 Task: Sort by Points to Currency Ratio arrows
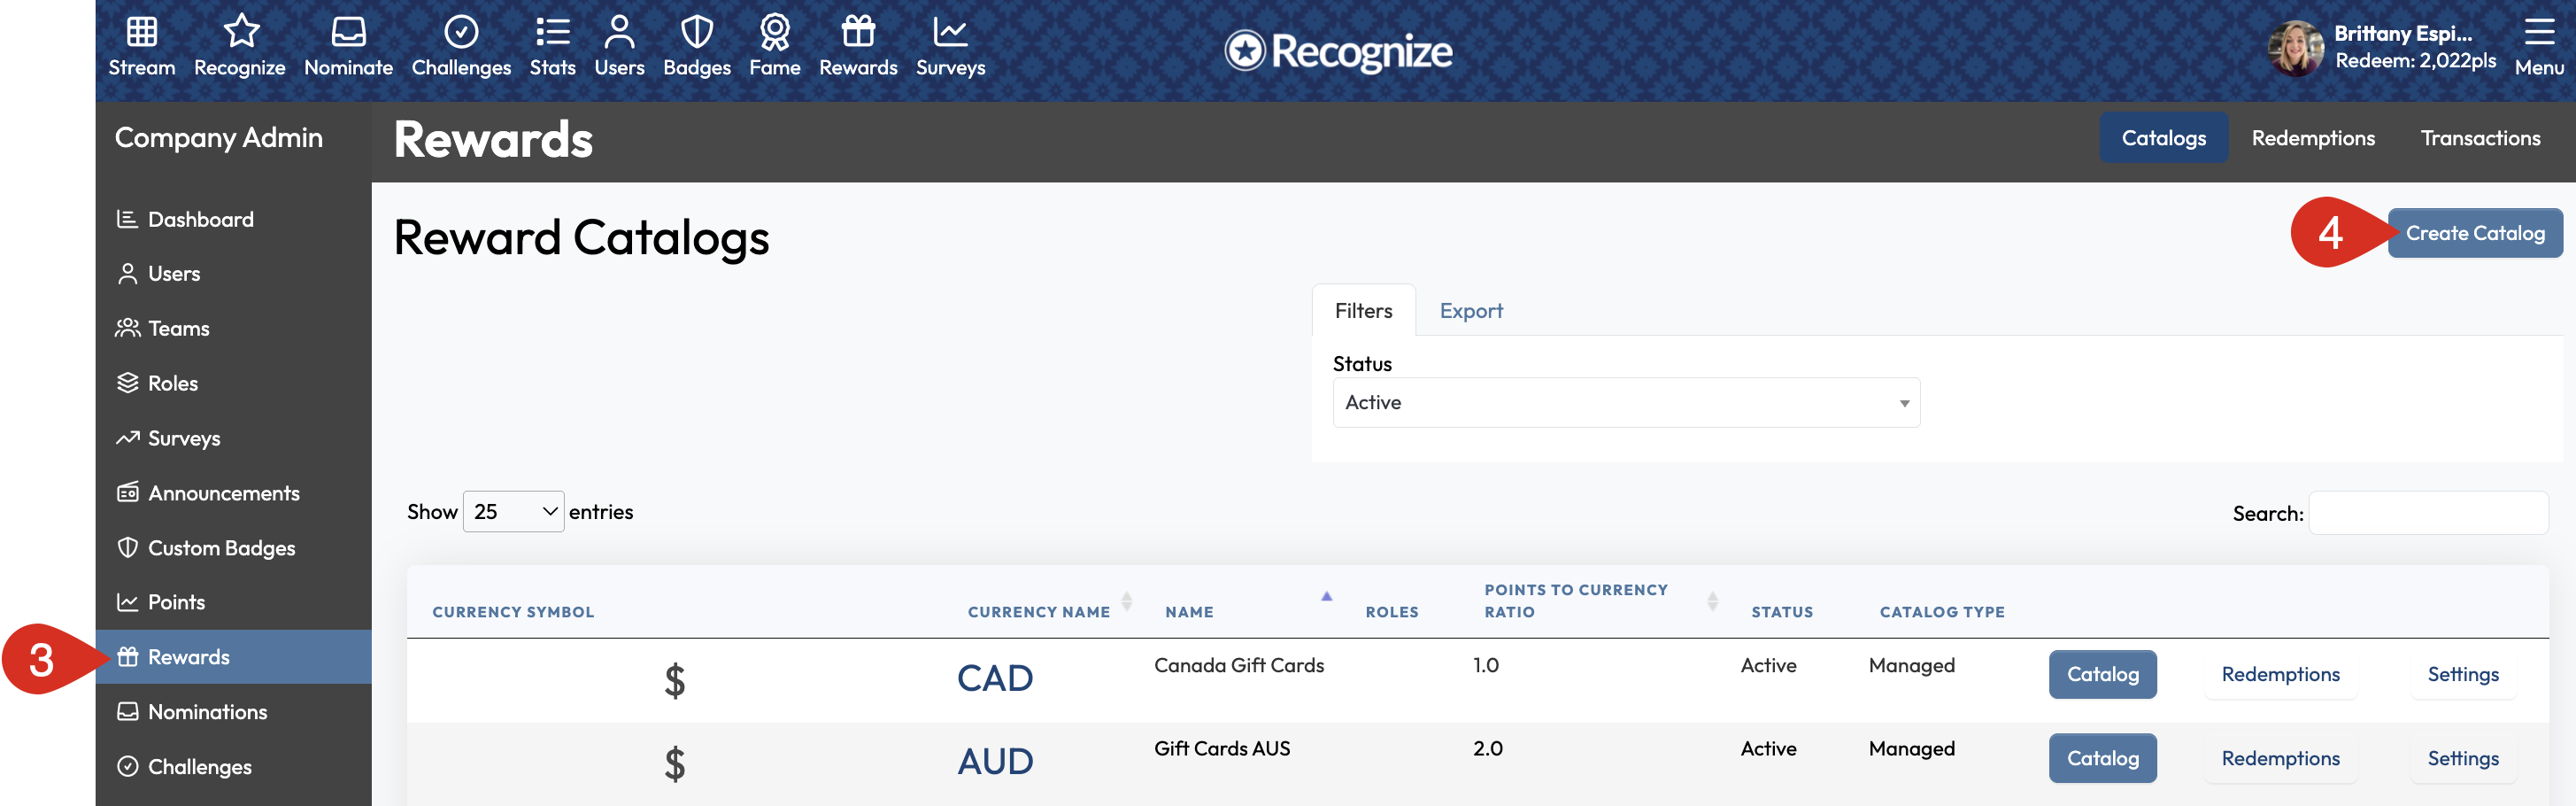[1712, 601]
